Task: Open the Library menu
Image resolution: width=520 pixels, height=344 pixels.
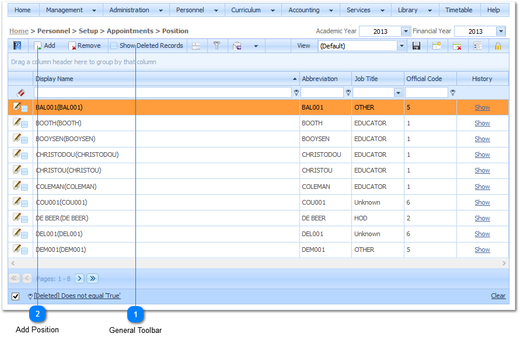Action: pyautogui.click(x=415, y=10)
